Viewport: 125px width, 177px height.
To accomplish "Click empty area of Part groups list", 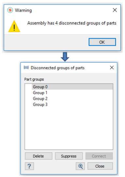I will [69, 129].
